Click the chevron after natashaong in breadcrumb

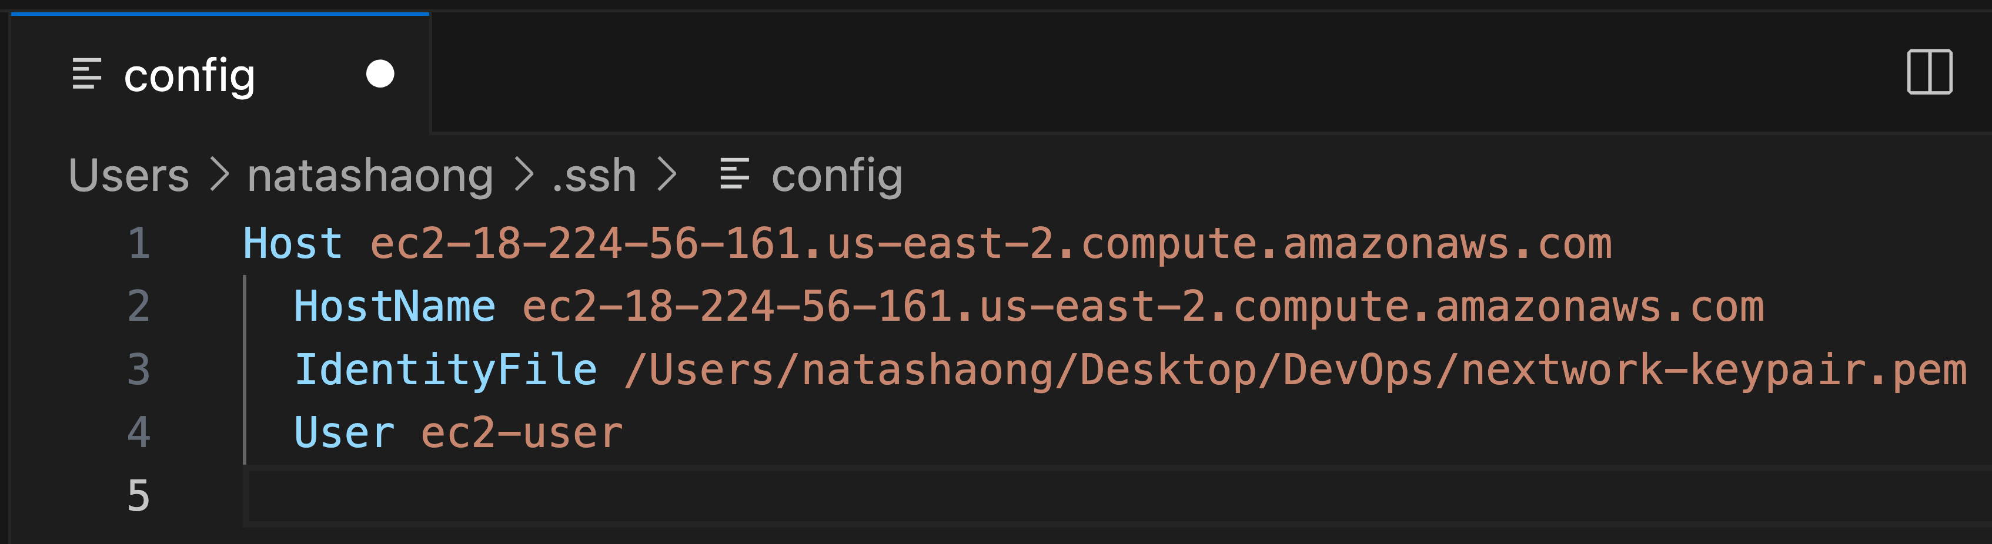pos(524,174)
